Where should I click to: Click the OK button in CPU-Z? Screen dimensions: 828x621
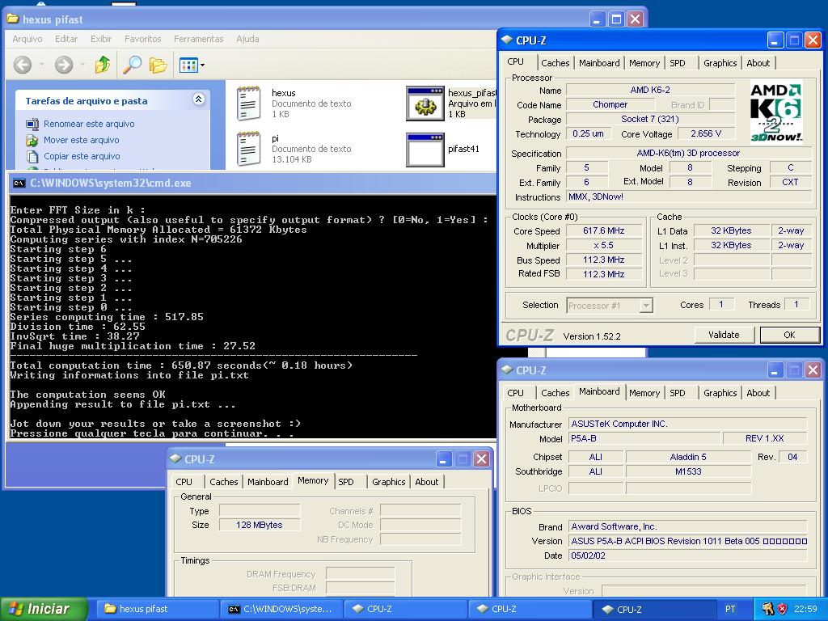click(x=789, y=335)
